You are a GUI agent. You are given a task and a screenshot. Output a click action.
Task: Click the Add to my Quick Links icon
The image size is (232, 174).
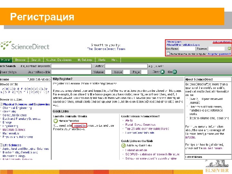pyautogui.click(x=123, y=145)
